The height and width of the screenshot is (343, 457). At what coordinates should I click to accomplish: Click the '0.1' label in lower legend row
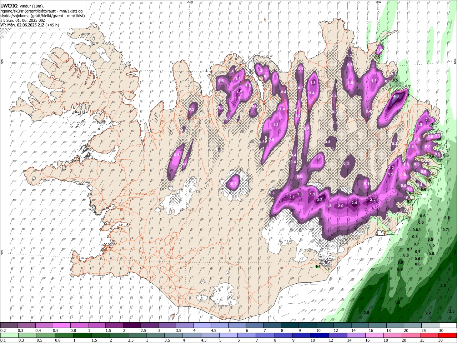coord(3,340)
